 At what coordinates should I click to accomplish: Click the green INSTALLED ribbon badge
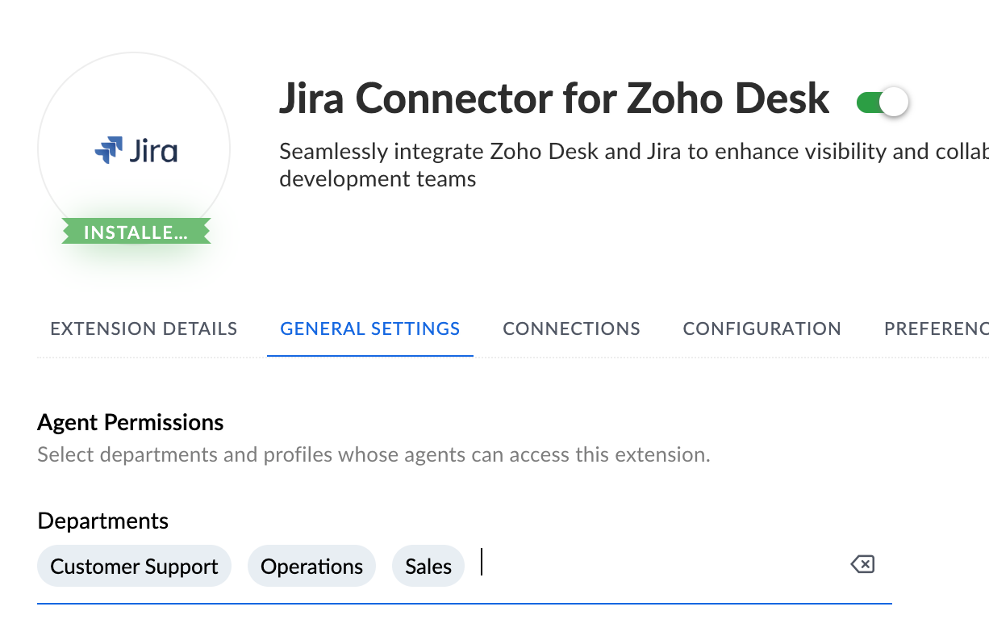pos(136,232)
